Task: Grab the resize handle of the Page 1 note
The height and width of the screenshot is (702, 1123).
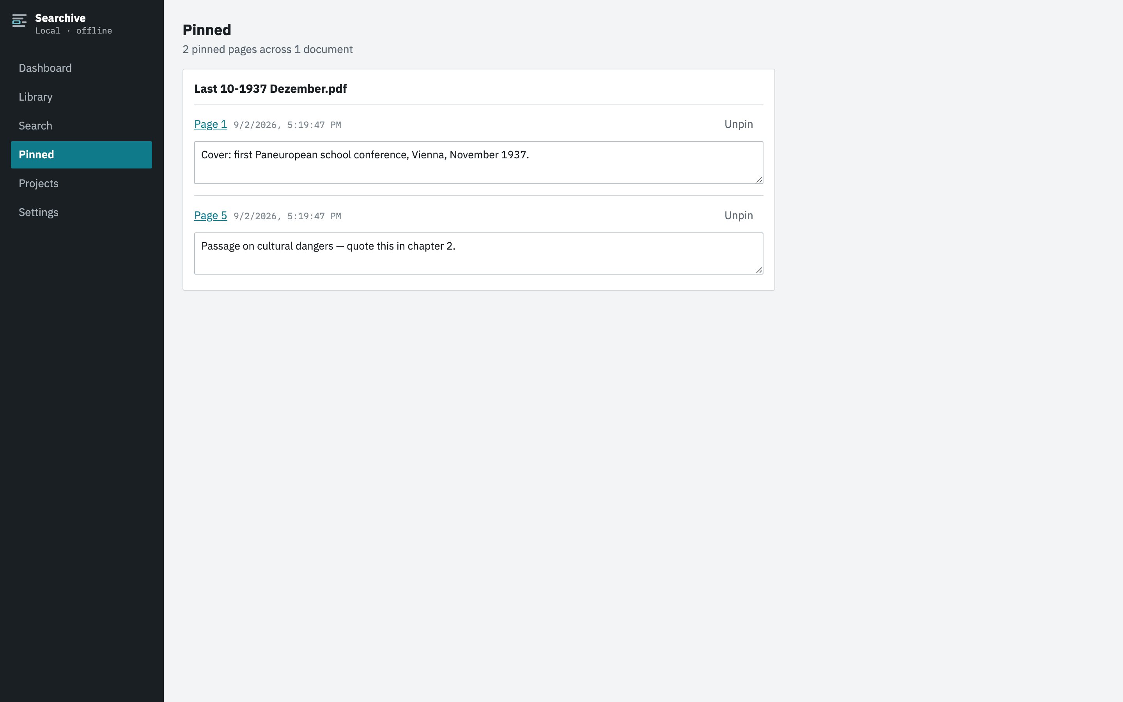Action: point(759,180)
